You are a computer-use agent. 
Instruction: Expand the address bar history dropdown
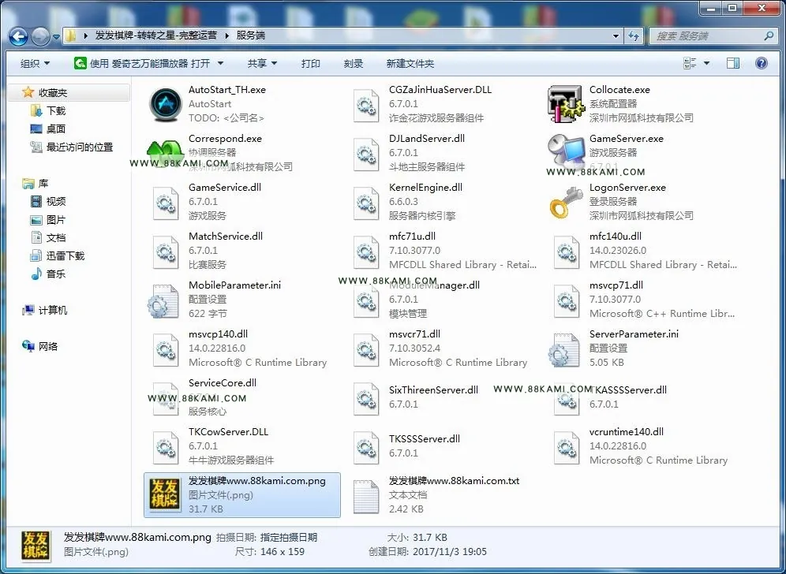click(616, 36)
